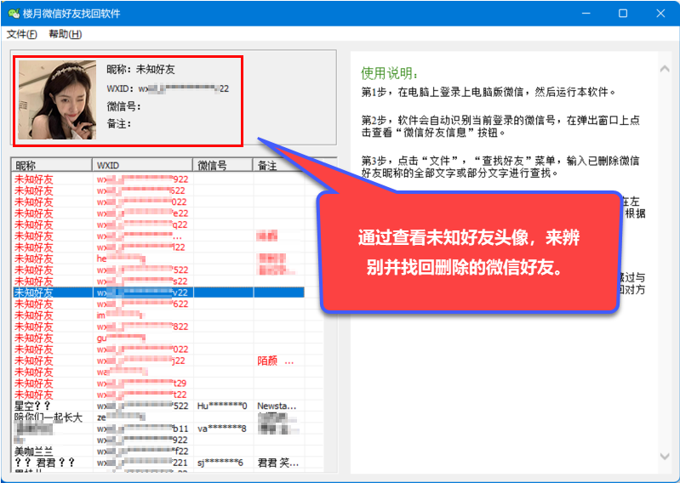The image size is (680, 483).
Task: Maximize the 楼月微信好友找回软件 window
Action: click(x=623, y=14)
